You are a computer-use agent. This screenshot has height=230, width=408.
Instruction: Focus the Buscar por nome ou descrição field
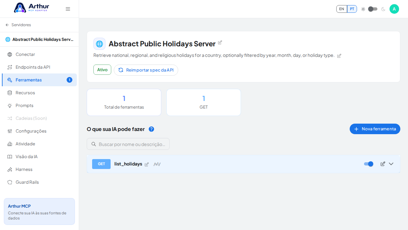[128, 144]
